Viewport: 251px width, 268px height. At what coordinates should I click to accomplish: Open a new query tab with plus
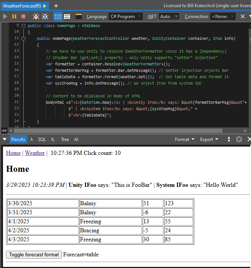56,6
